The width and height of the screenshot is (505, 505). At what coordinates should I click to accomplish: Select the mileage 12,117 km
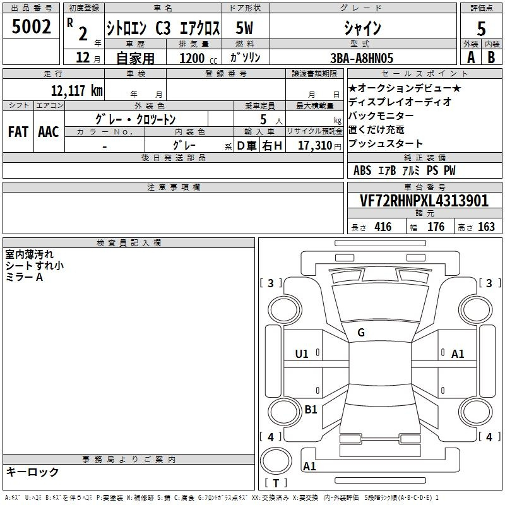click(77, 91)
